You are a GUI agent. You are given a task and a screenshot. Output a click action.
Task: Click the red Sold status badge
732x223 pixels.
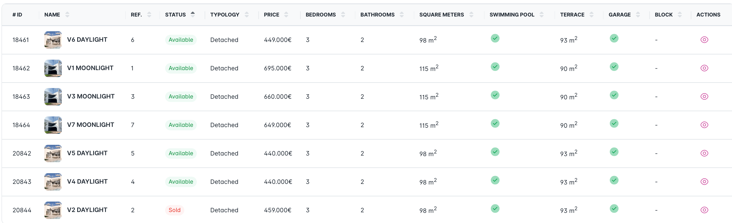[174, 210]
